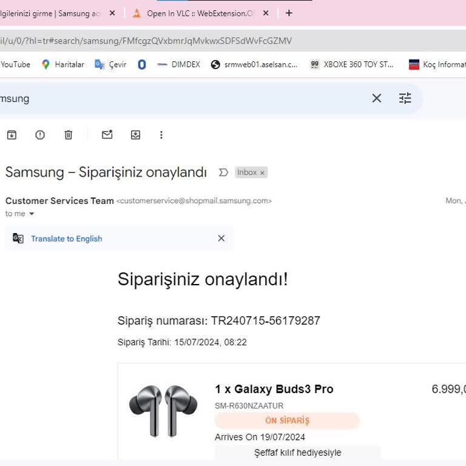Click the Customer Services Team sender name
Viewport: 466px width, 466px height.
(59, 201)
